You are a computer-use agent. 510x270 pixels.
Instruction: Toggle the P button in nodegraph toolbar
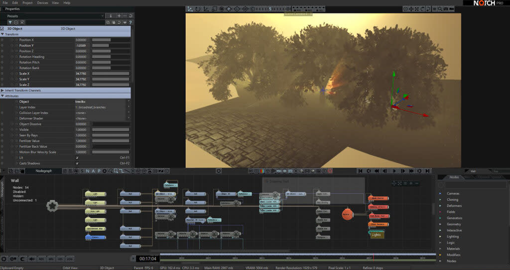99,171
